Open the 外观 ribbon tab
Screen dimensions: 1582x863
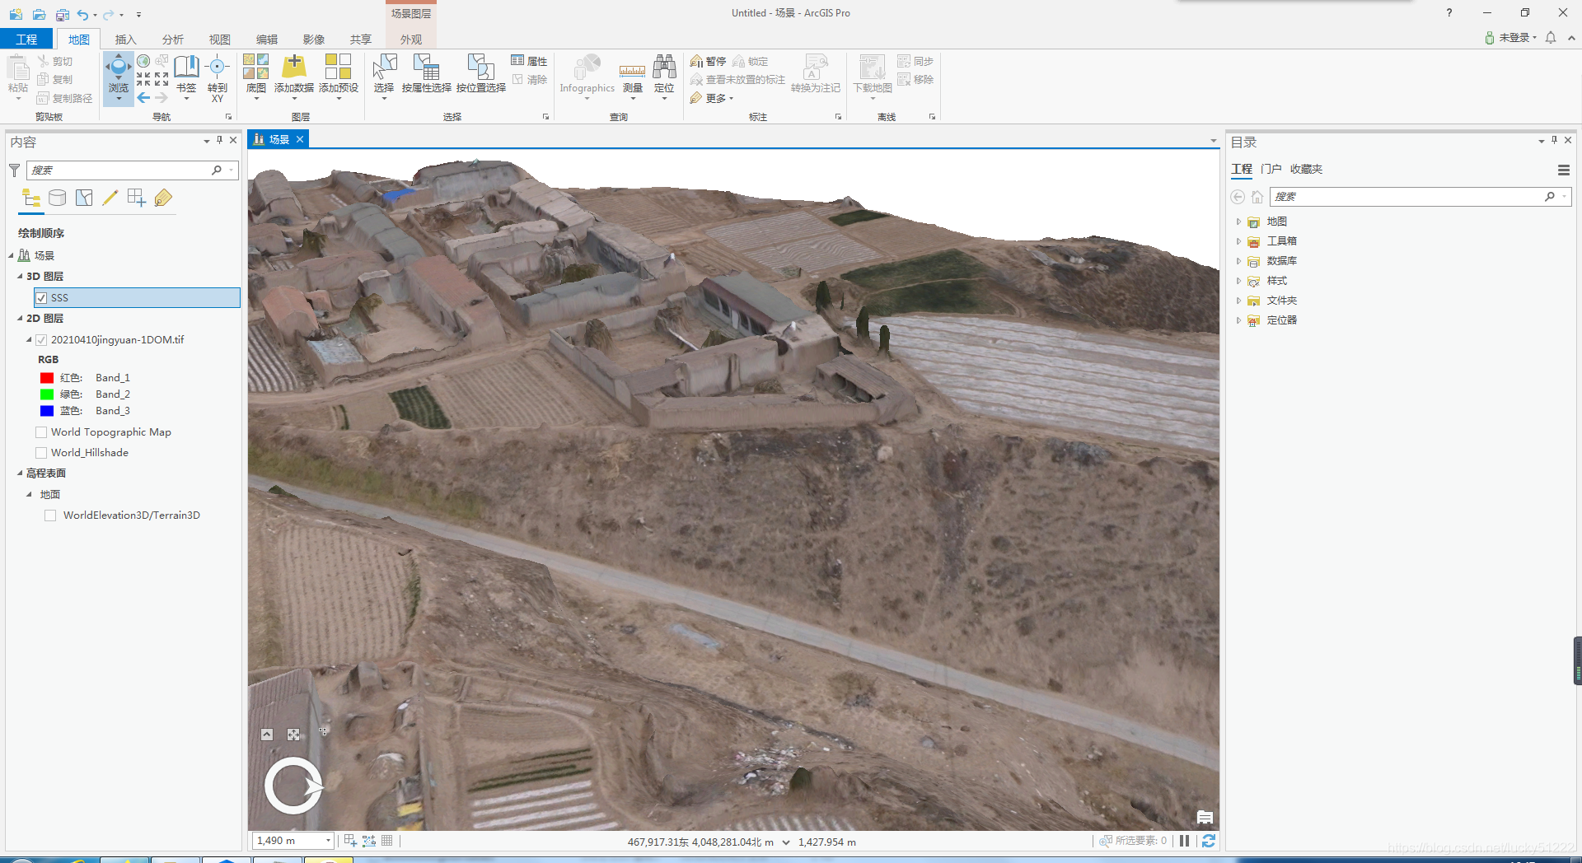point(411,40)
